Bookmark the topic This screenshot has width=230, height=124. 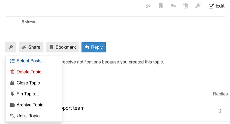[62, 47]
